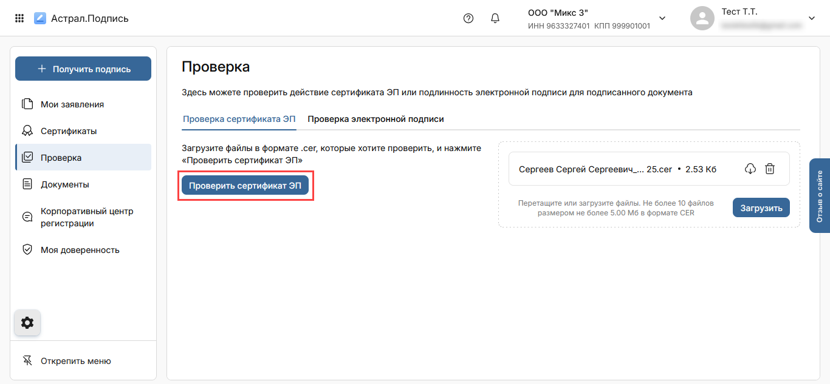Expand the ООО "Микс 3" organization dropdown
This screenshot has width=830, height=384.
tap(662, 18)
